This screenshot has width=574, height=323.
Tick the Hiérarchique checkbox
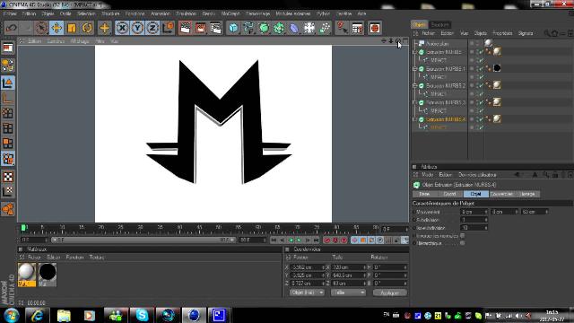[x=463, y=243]
